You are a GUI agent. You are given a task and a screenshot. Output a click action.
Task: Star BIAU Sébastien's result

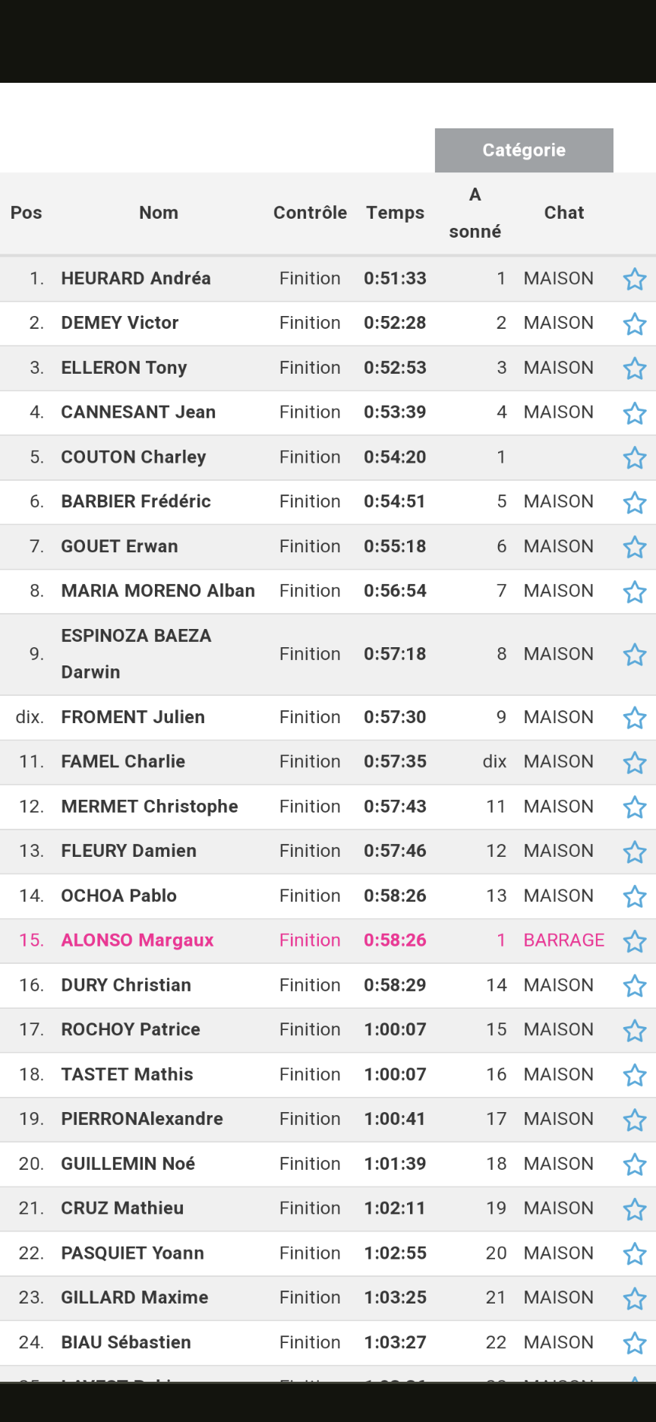tap(635, 1344)
